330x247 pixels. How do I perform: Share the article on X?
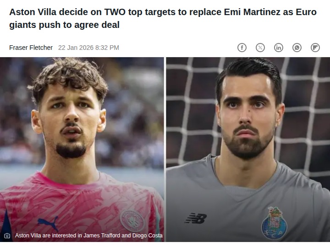(x=260, y=48)
